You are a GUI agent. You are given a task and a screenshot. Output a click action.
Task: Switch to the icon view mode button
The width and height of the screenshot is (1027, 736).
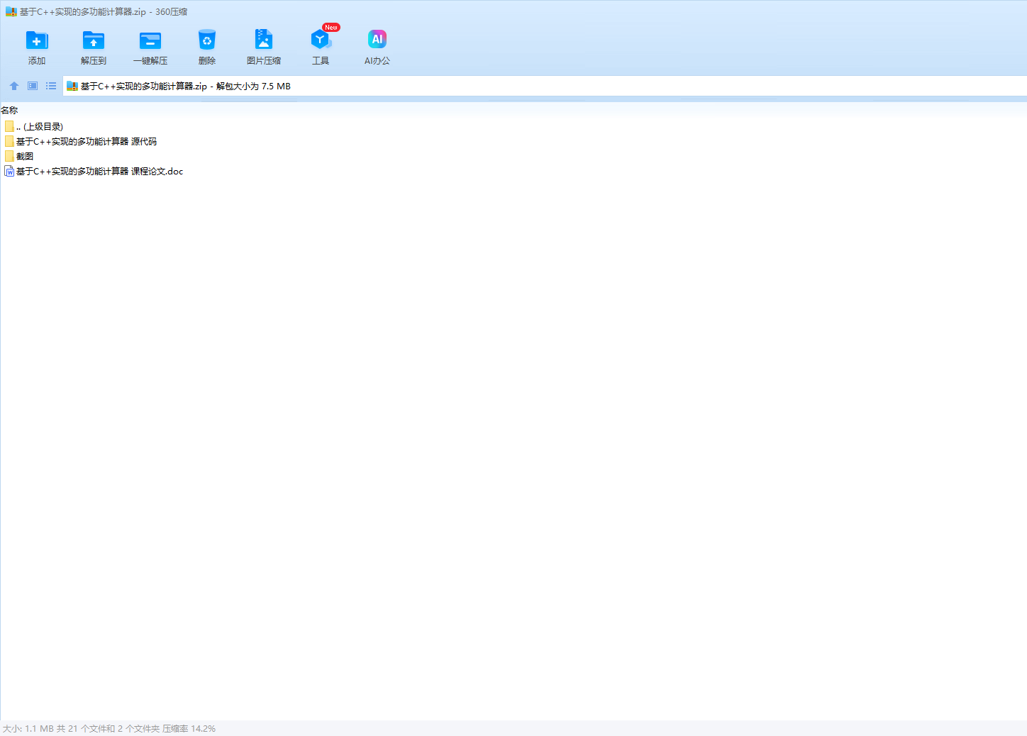click(x=33, y=86)
